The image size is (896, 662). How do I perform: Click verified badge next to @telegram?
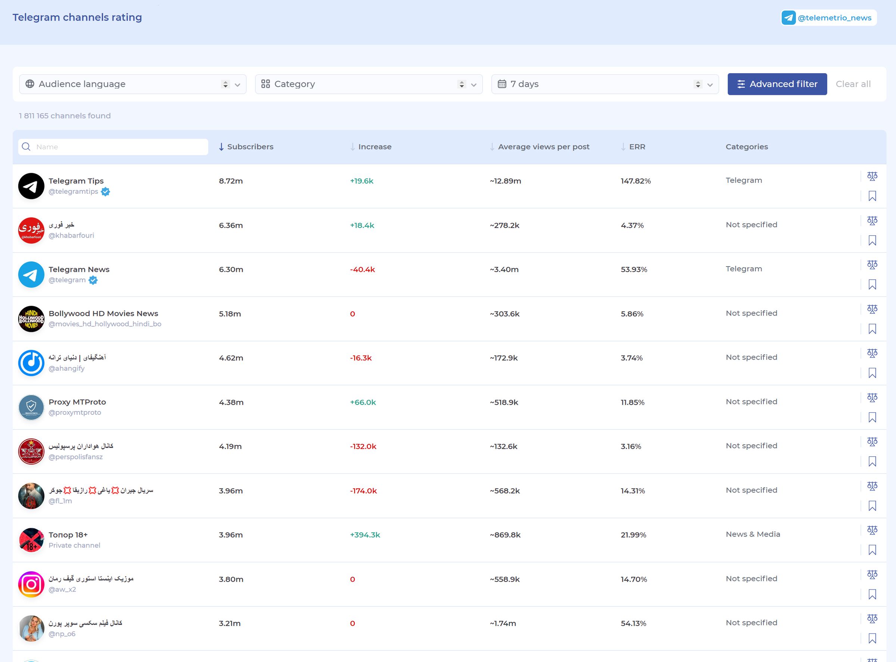[93, 280]
